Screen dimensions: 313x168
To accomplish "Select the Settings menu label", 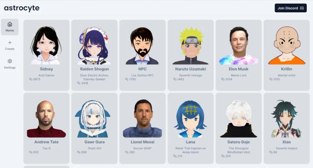I will pos(10,68).
